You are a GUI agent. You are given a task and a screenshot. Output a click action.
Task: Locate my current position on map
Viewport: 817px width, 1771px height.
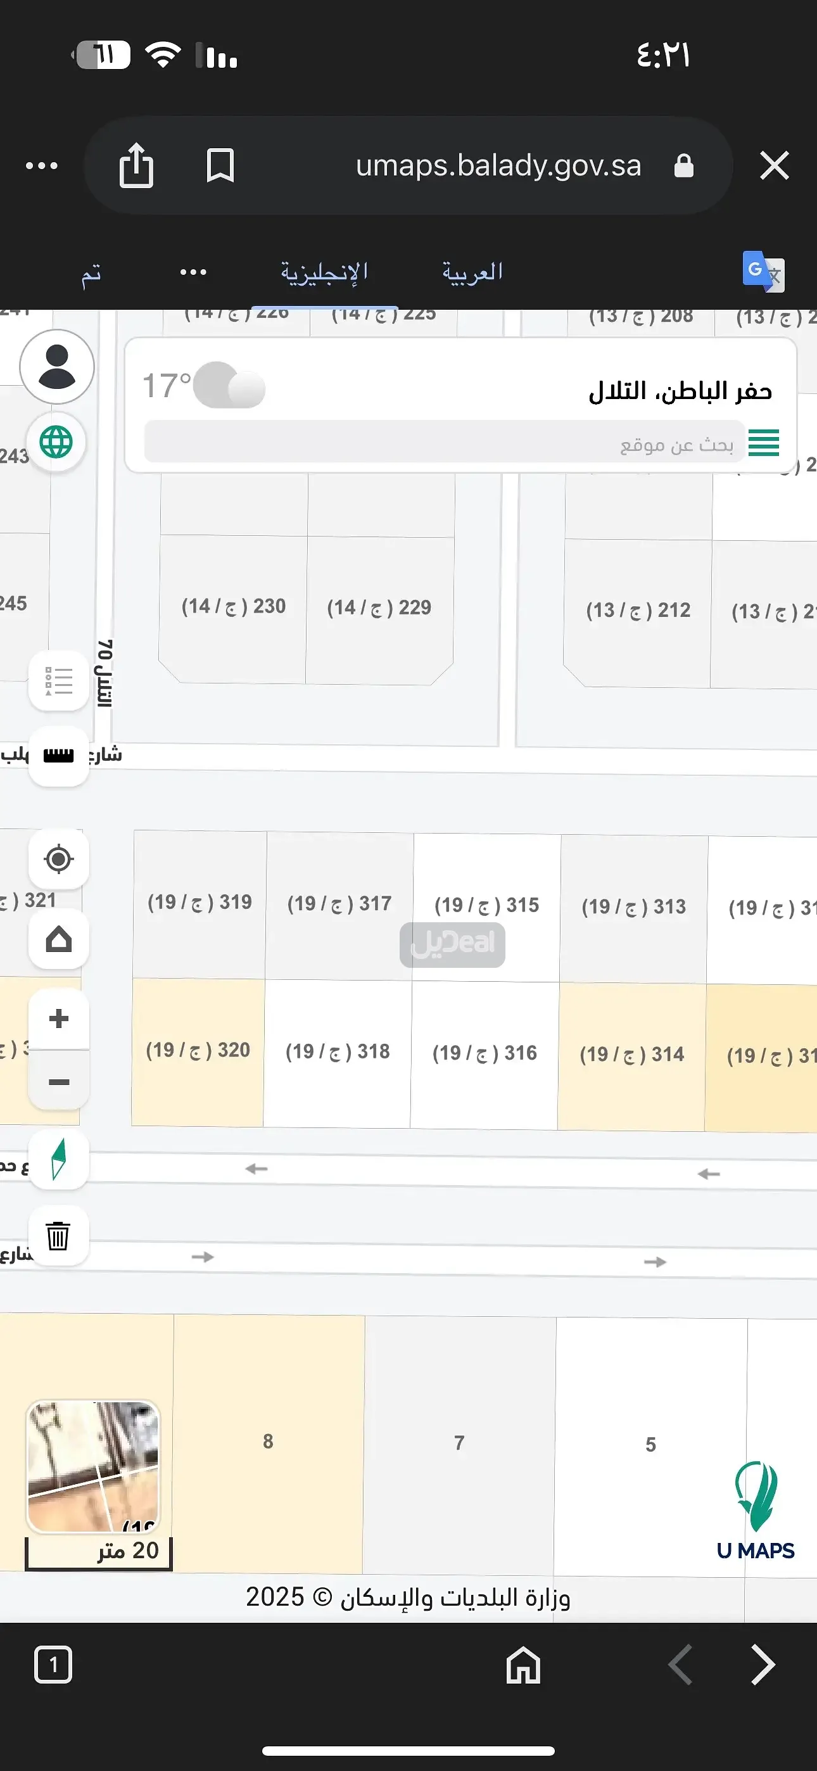(58, 860)
